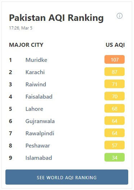Click the See World AQI Ranking button
Screen dimensions: 134x190
pyautogui.click(x=67, y=177)
